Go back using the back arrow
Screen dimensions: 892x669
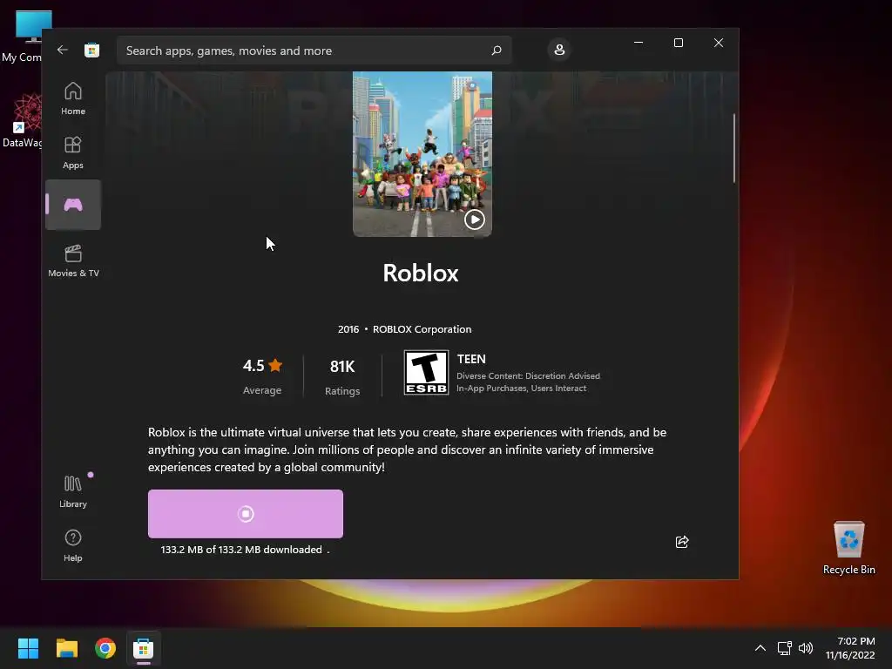click(x=62, y=50)
